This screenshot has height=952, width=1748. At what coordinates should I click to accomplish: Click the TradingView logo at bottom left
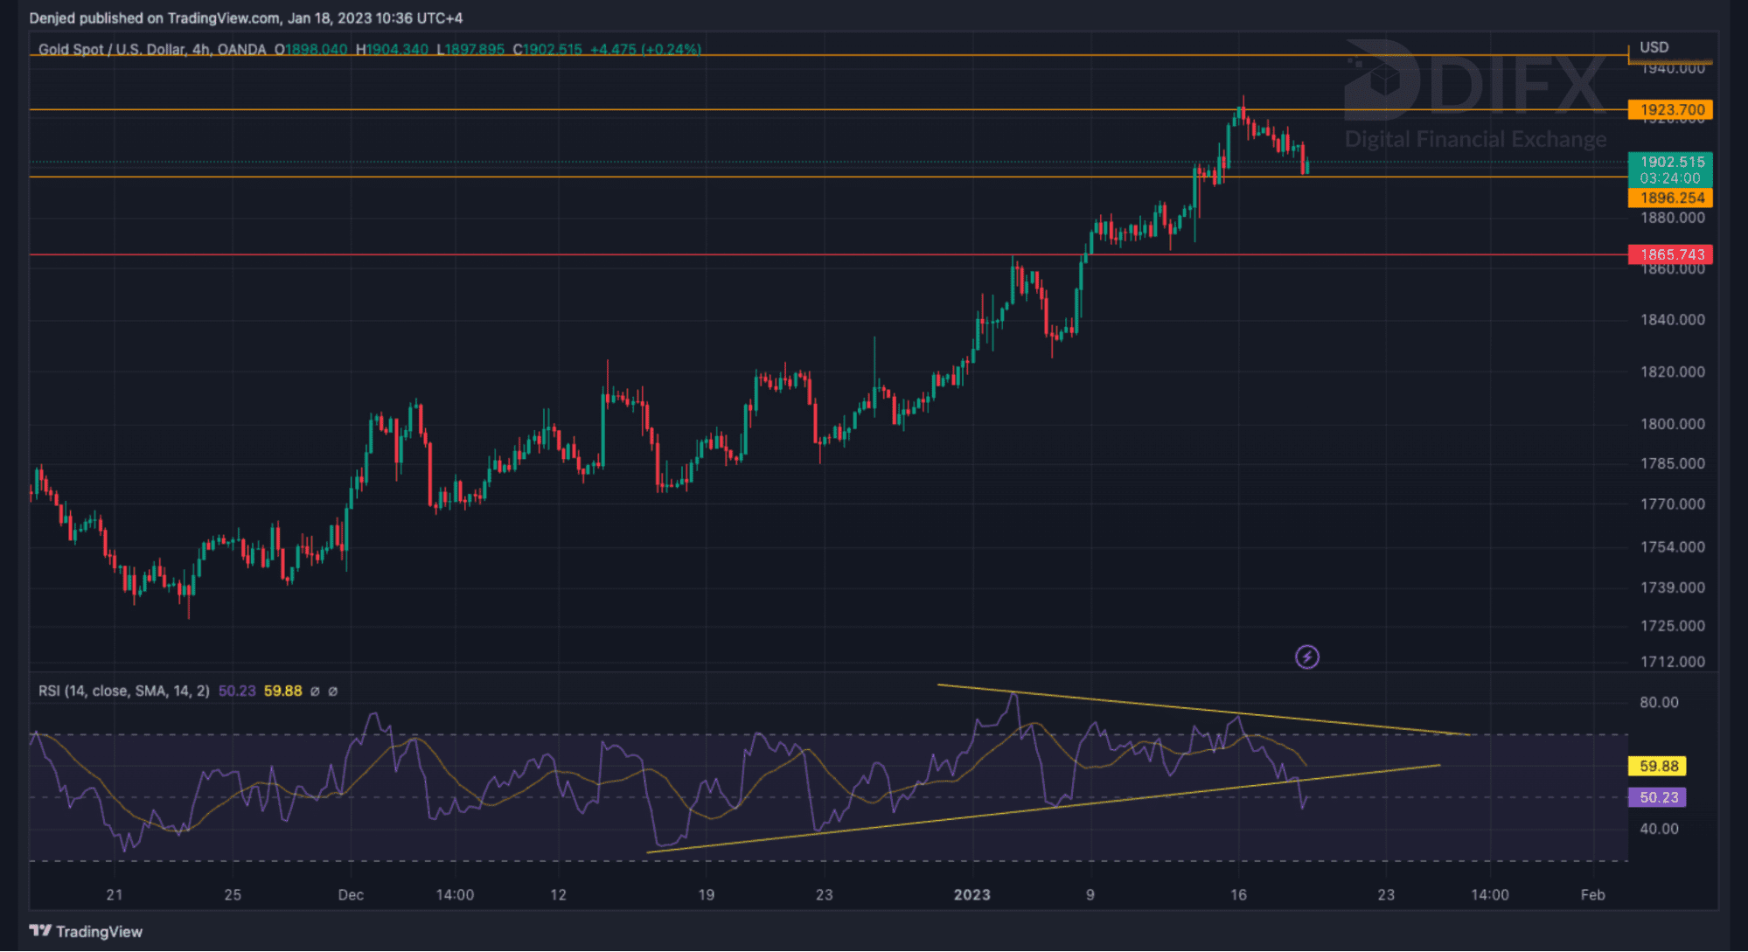(x=86, y=931)
